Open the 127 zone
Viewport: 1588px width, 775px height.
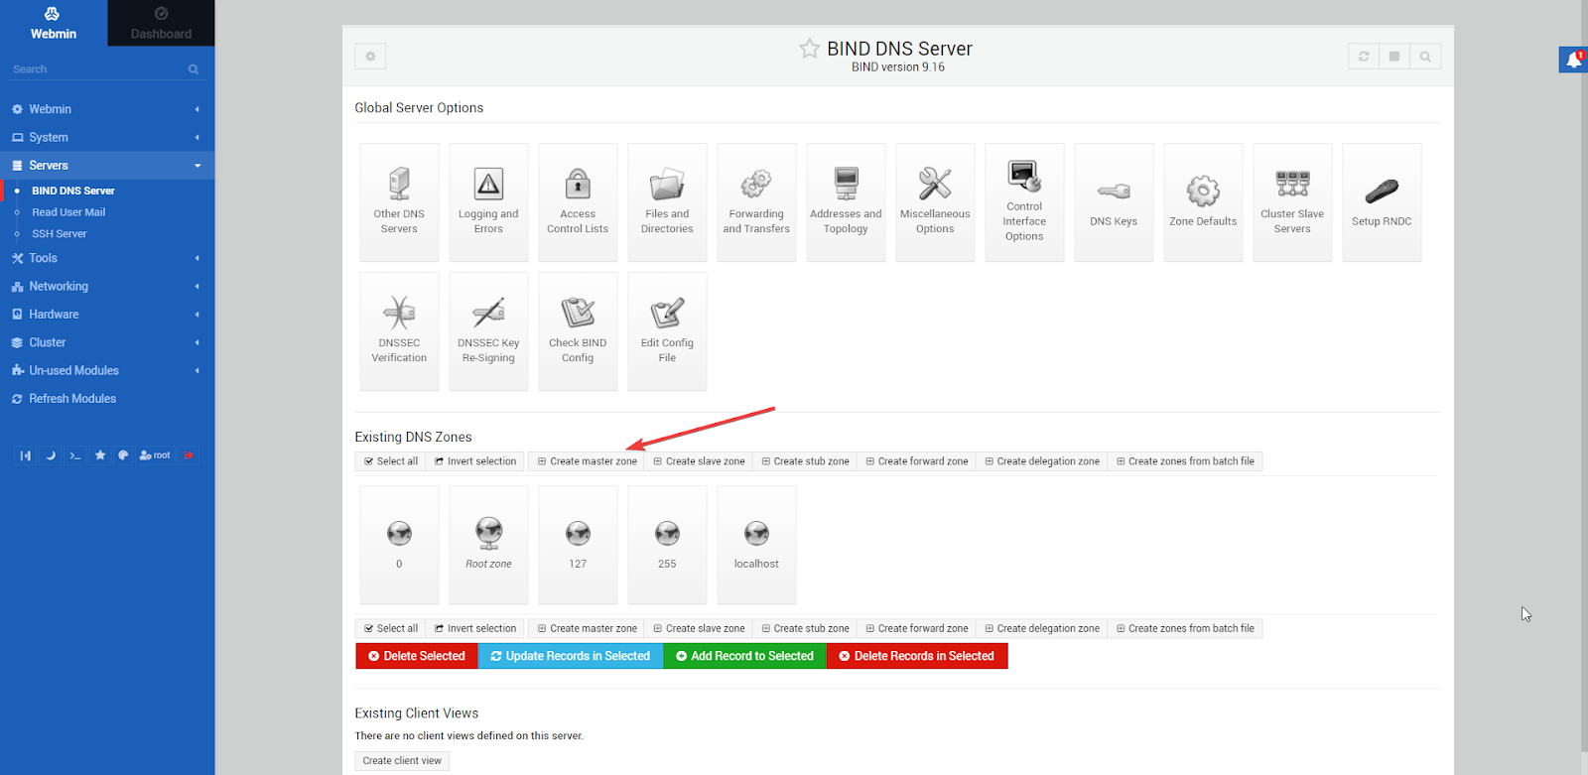click(x=578, y=545)
